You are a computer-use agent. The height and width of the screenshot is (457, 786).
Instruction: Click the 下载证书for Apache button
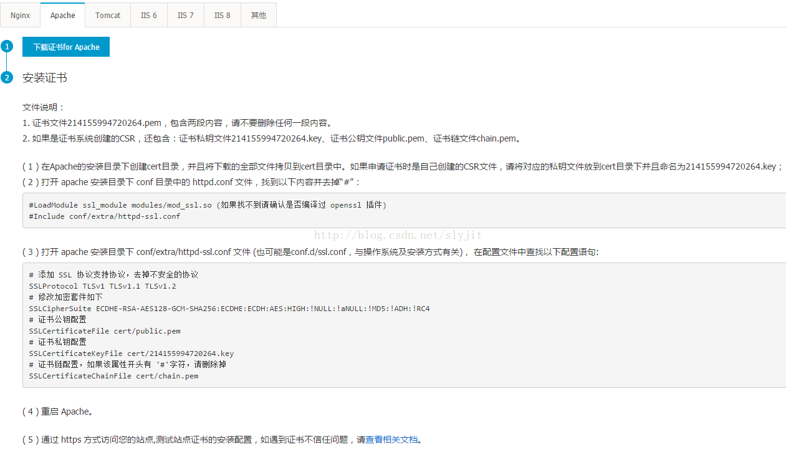pos(66,47)
